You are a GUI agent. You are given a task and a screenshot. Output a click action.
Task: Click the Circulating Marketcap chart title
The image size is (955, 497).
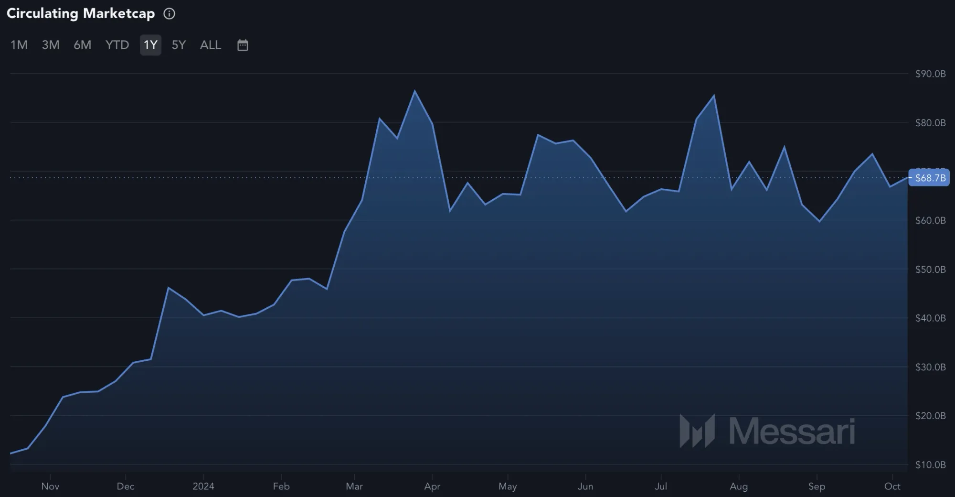tap(81, 13)
